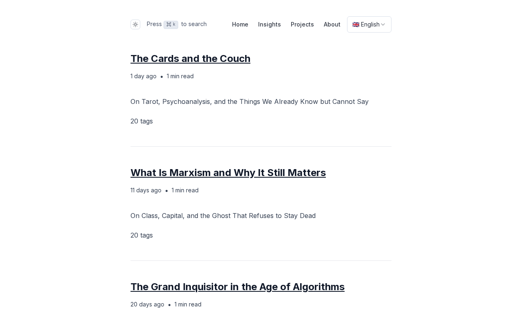522x326 pixels.
Task: Expand the language chevron arrow
Action: click(383, 24)
